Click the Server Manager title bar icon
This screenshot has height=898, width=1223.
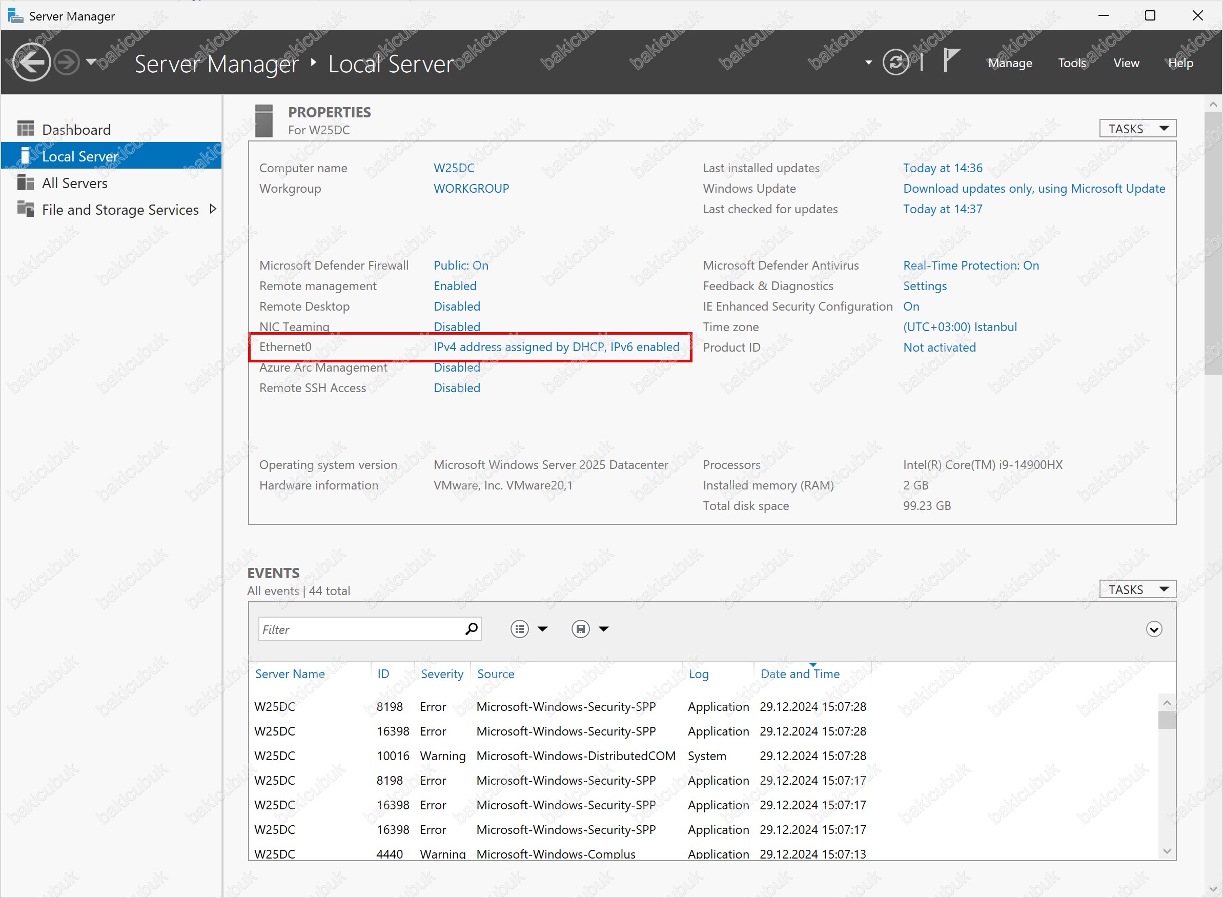[x=16, y=16]
